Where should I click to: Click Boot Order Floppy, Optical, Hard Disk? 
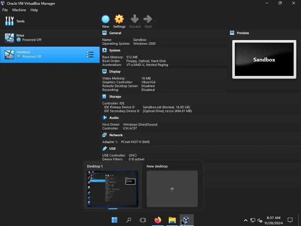[146, 61]
